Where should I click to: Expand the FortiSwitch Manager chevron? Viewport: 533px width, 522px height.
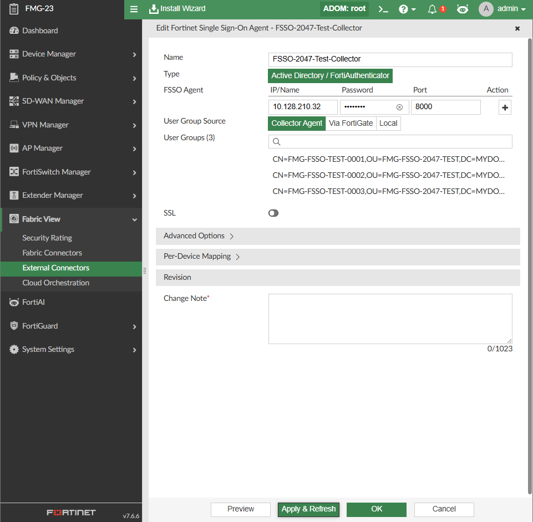tap(135, 173)
